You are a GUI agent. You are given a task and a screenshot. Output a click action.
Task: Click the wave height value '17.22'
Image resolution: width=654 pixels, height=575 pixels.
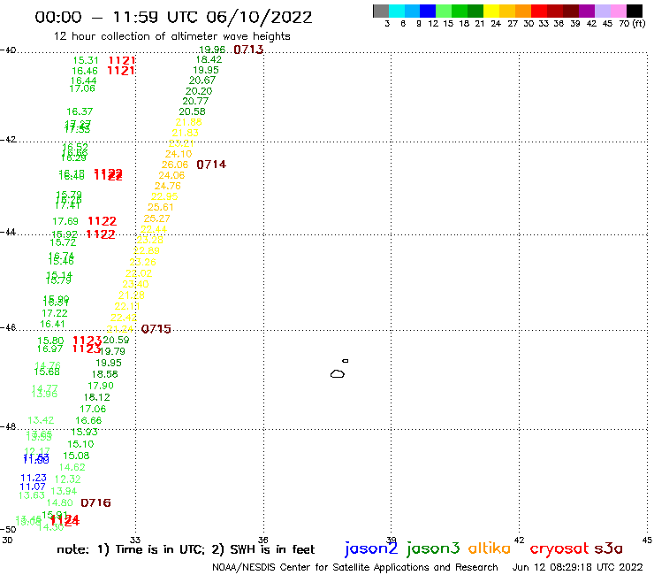click(x=55, y=313)
